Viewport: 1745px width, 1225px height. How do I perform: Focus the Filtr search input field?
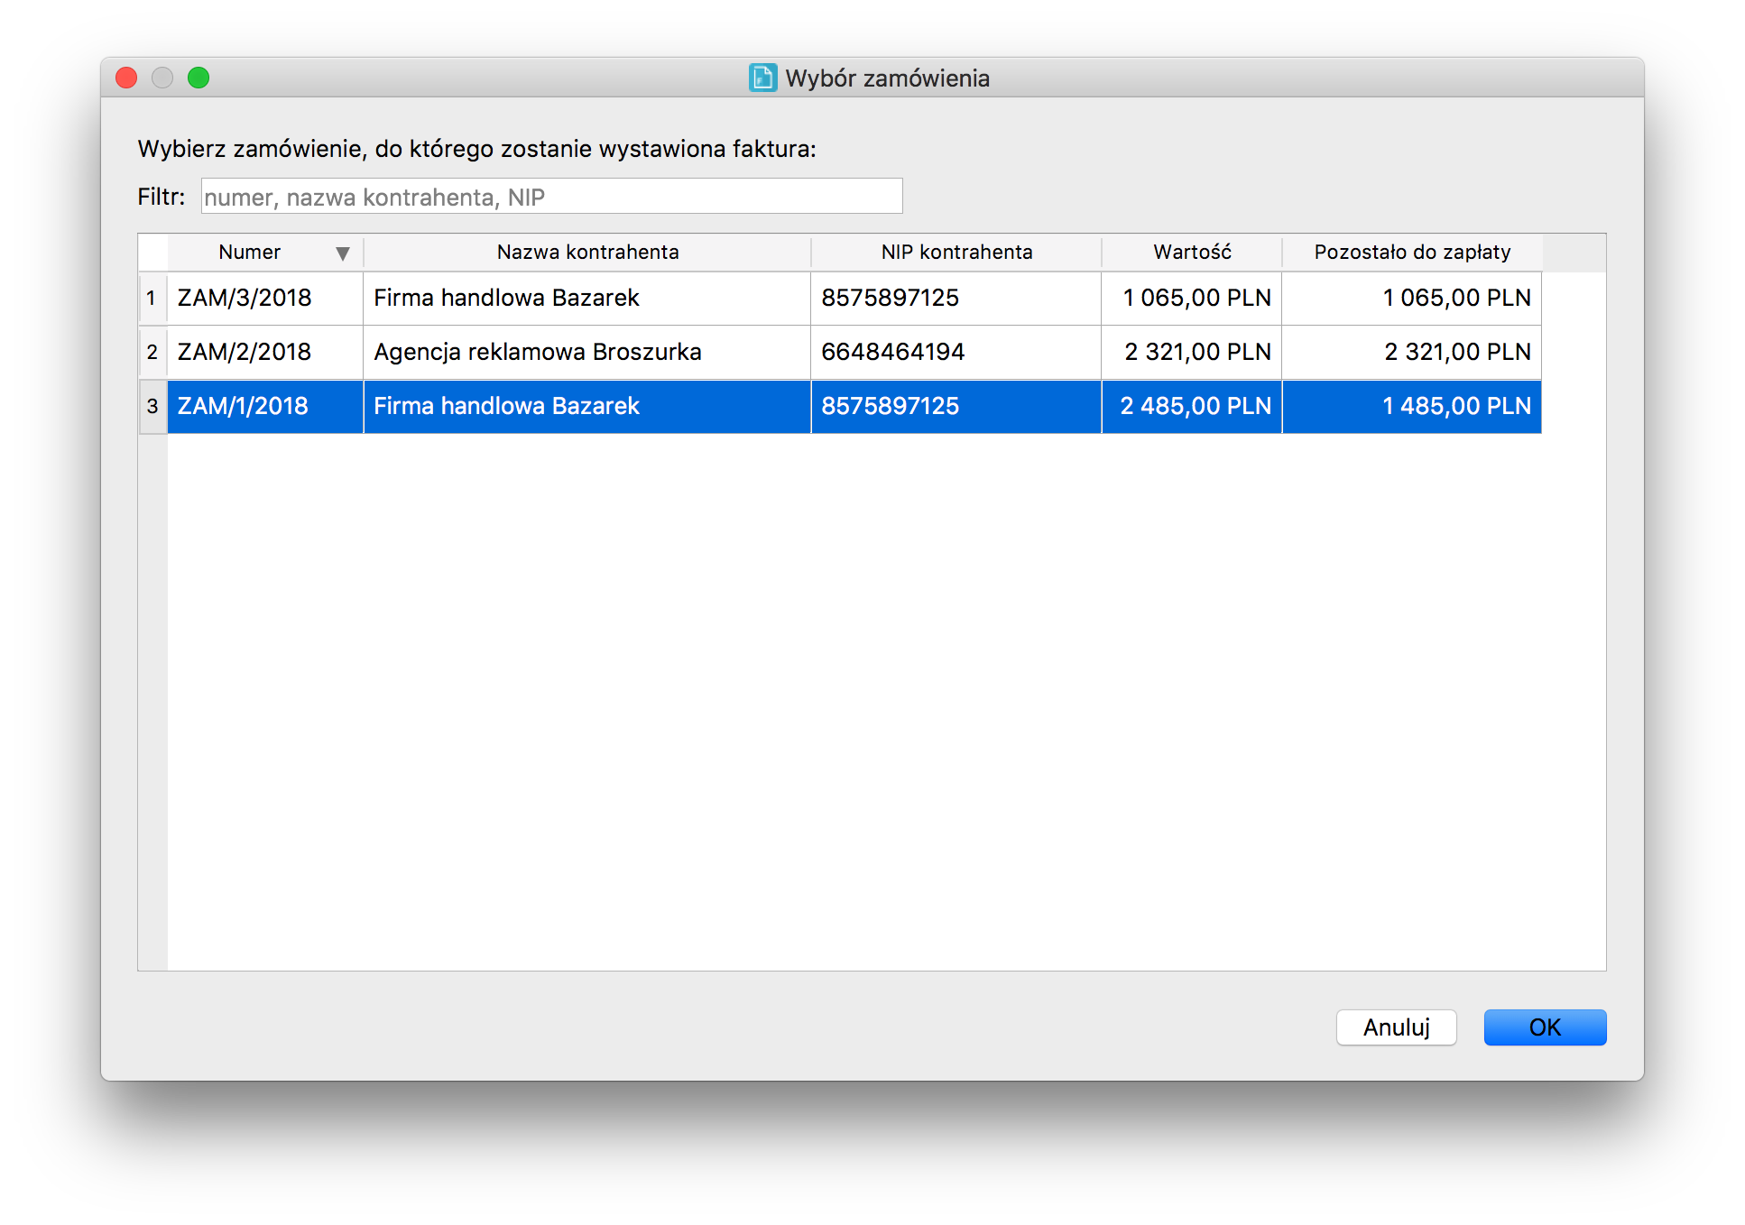click(551, 196)
